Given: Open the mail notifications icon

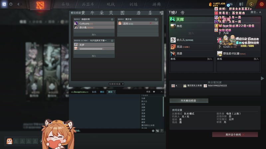Looking at the screenshot, I should coord(230,4).
